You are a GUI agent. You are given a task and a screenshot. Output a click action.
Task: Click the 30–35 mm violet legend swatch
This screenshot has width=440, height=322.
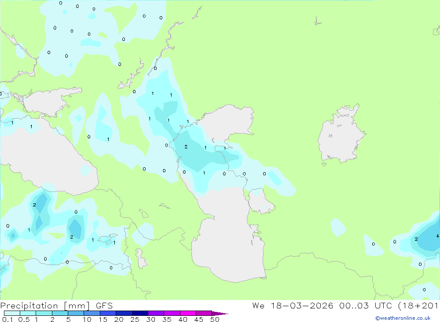(x=156, y=313)
